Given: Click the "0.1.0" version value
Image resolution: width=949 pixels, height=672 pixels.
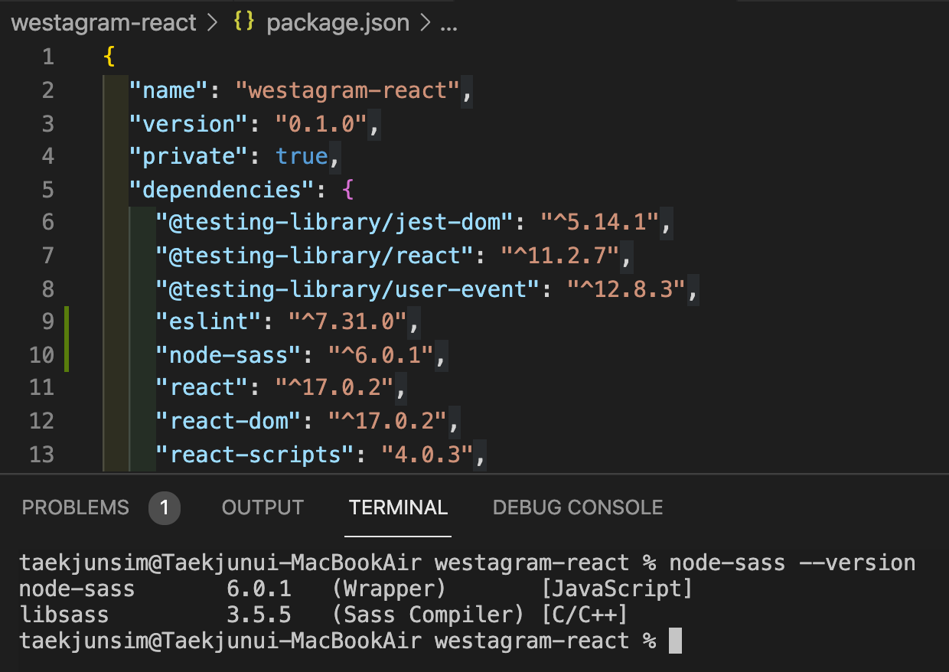Looking at the screenshot, I should (321, 123).
